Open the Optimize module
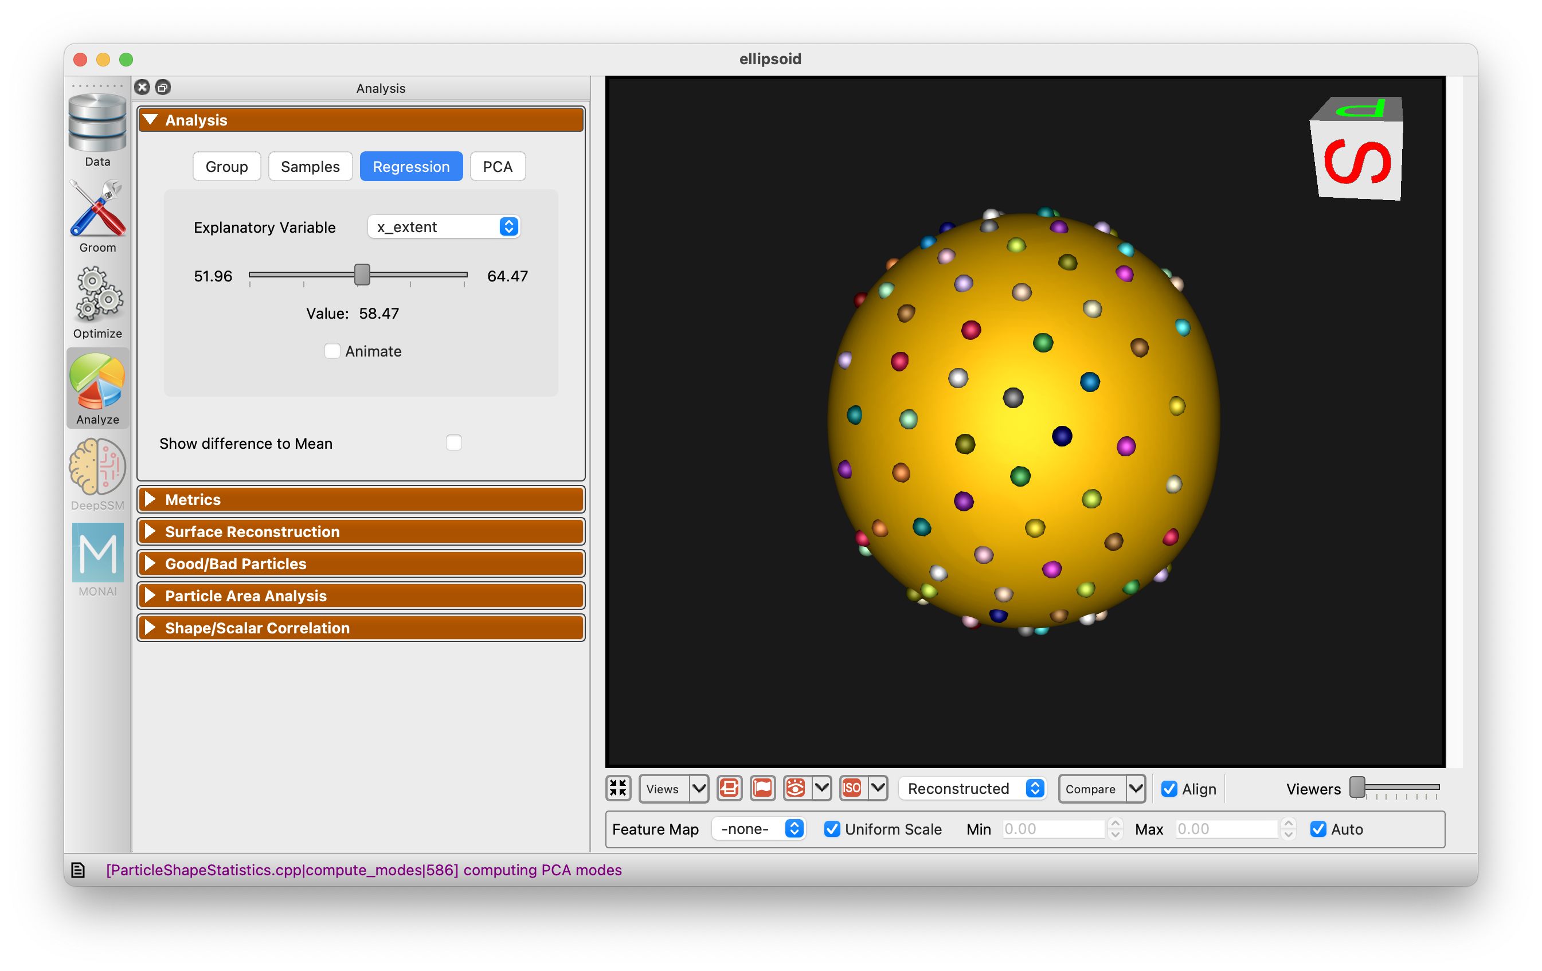1542x971 pixels. pos(97,302)
